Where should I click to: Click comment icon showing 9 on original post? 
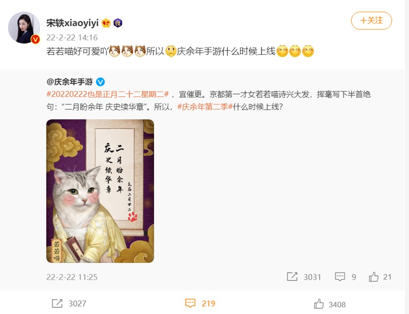tap(340, 277)
